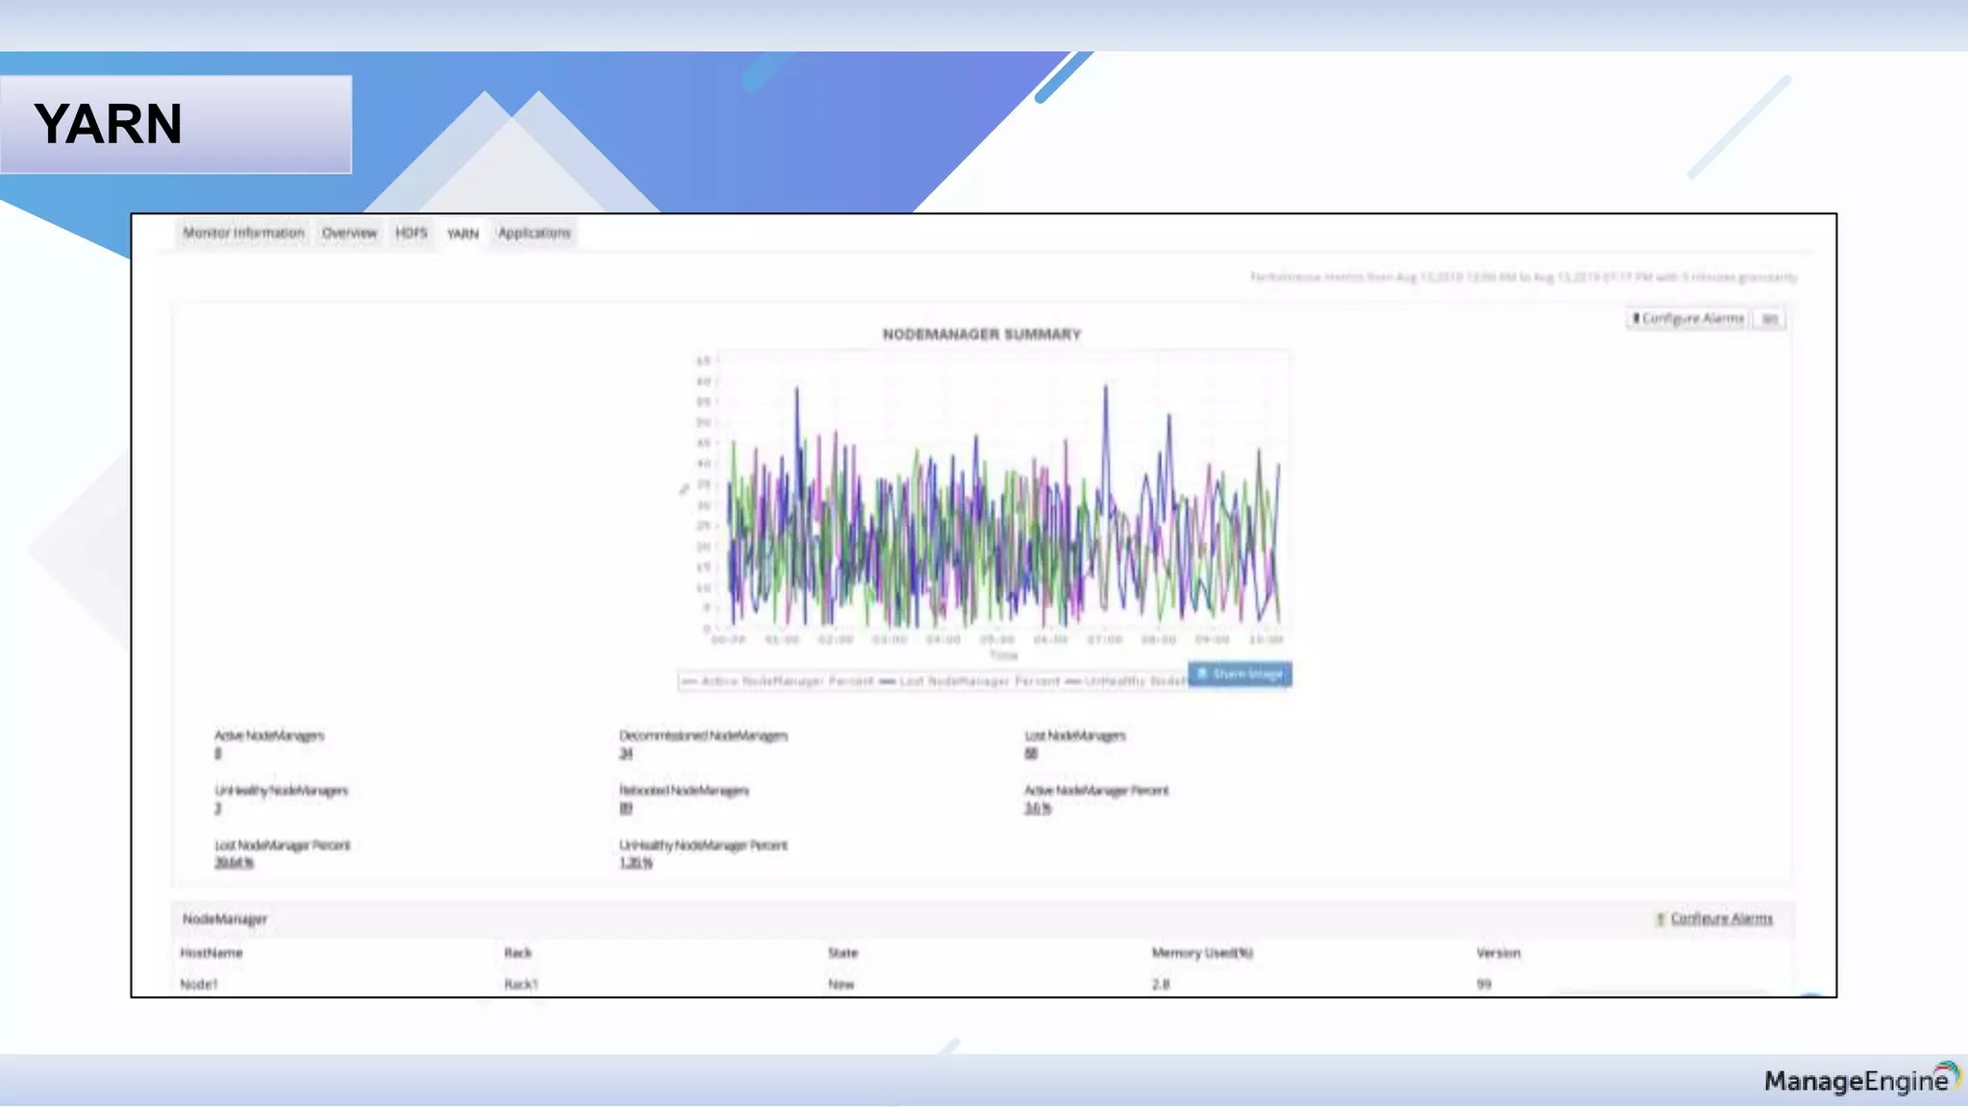Image resolution: width=1968 pixels, height=1107 pixels.
Task: Open the HDFS tab
Action: [x=411, y=234]
